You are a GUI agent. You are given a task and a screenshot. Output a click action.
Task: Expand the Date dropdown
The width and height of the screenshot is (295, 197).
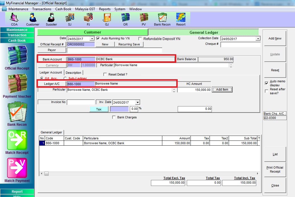(x=92, y=39)
